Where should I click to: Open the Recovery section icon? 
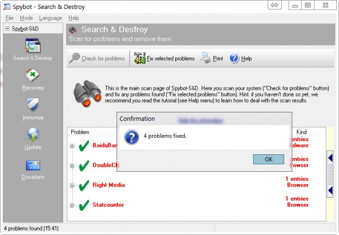32,76
